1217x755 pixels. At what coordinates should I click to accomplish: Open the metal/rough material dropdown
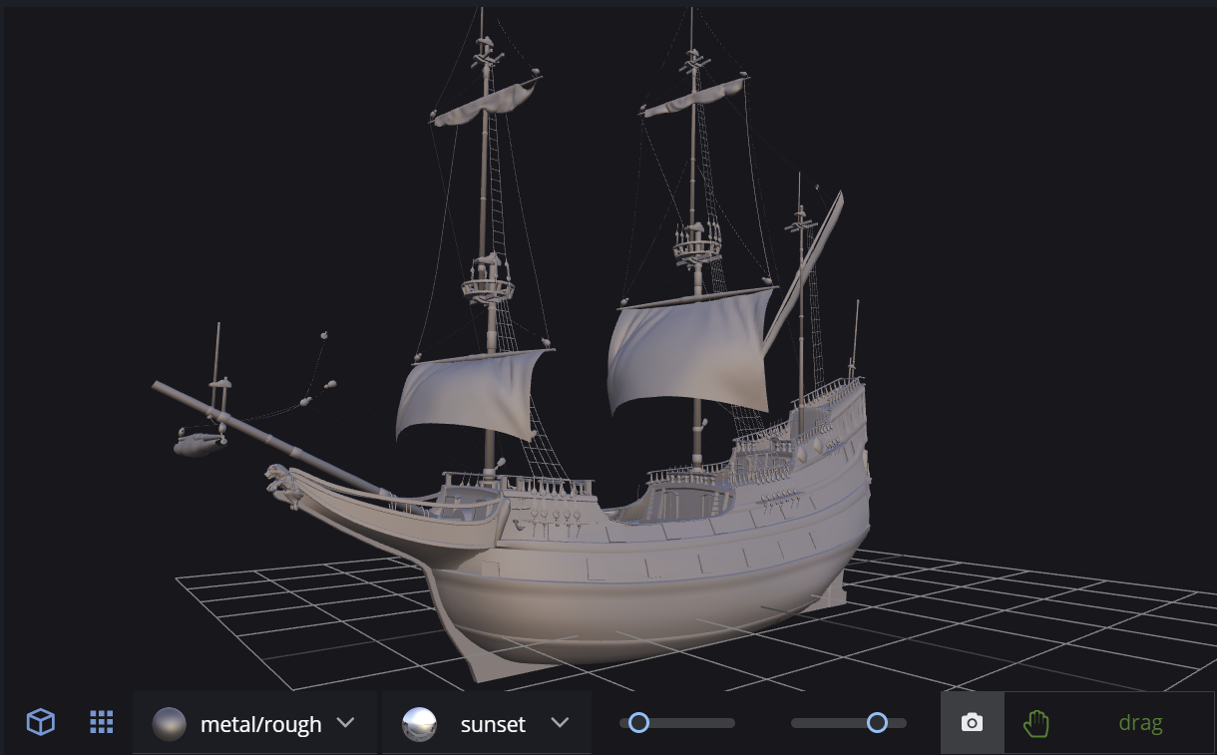pos(260,724)
